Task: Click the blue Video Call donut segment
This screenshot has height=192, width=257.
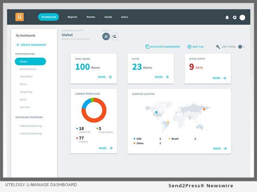Action: coord(86,103)
